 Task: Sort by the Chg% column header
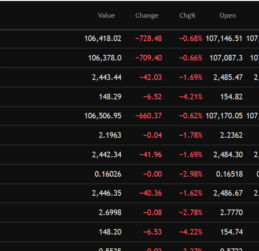coord(187,16)
